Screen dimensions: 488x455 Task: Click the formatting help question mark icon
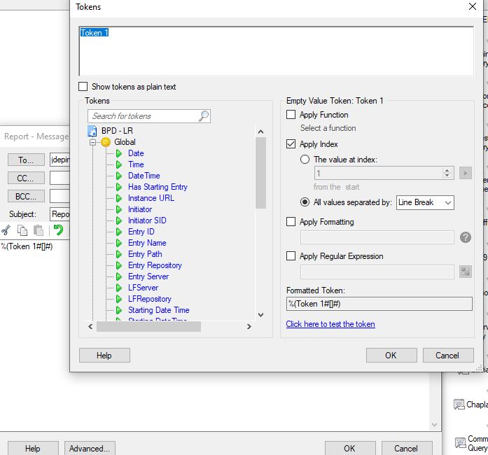tap(466, 237)
